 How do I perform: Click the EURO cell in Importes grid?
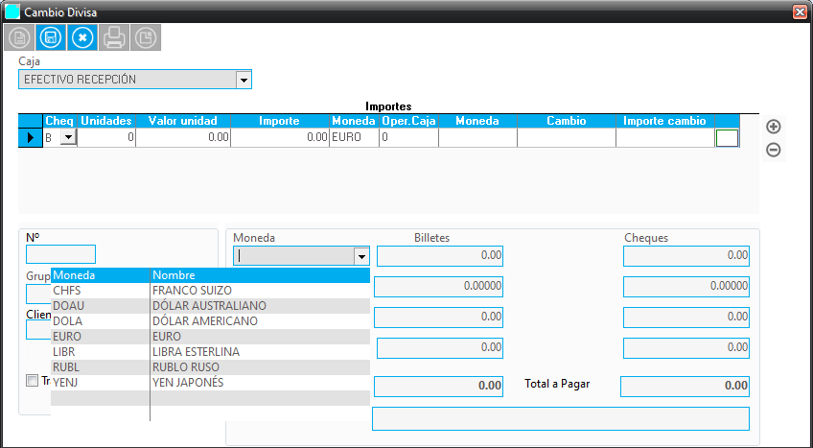point(354,137)
